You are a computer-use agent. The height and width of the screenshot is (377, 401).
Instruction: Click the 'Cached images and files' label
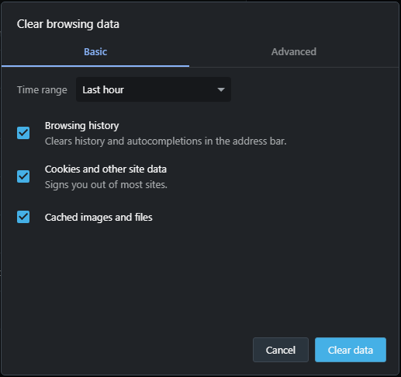point(99,218)
